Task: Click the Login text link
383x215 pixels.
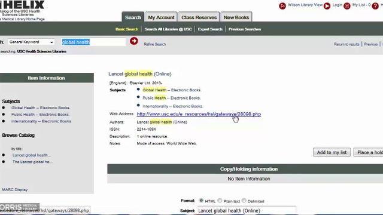Action: point(337,5)
